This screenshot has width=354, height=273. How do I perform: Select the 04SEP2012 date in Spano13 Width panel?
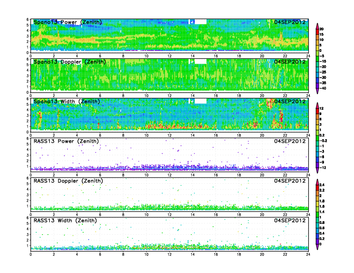pos(290,101)
